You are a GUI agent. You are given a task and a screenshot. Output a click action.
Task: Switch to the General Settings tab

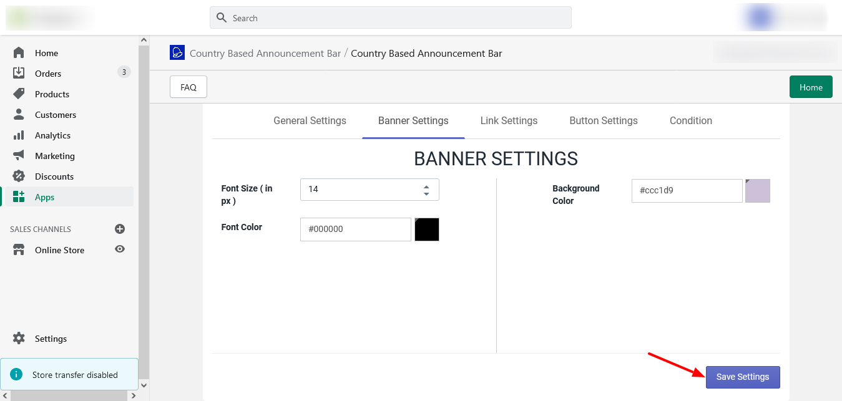click(310, 121)
